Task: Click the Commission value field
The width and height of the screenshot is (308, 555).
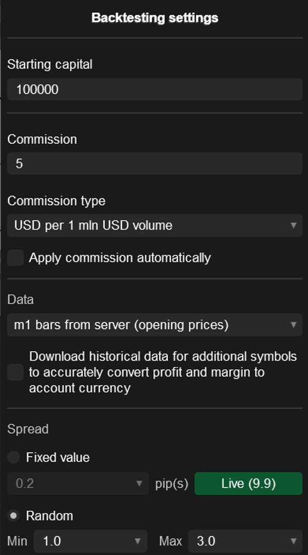Action: click(x=154, y=164)
